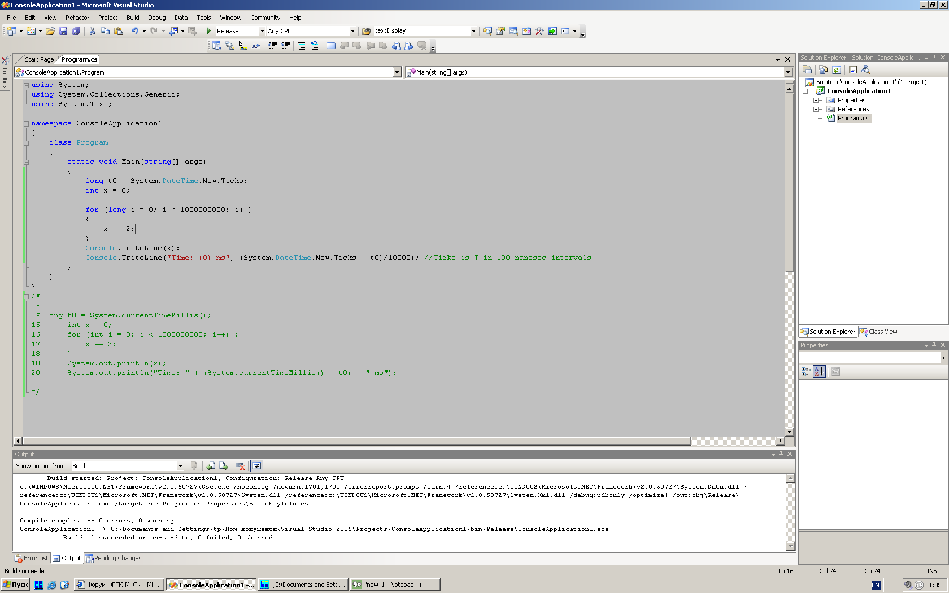Toggle Word Wrap button in Output toolbar
Screen dimensions: 949x593
256,466
